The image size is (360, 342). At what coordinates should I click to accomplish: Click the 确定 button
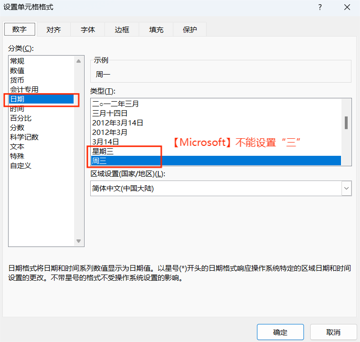(280, 332)
